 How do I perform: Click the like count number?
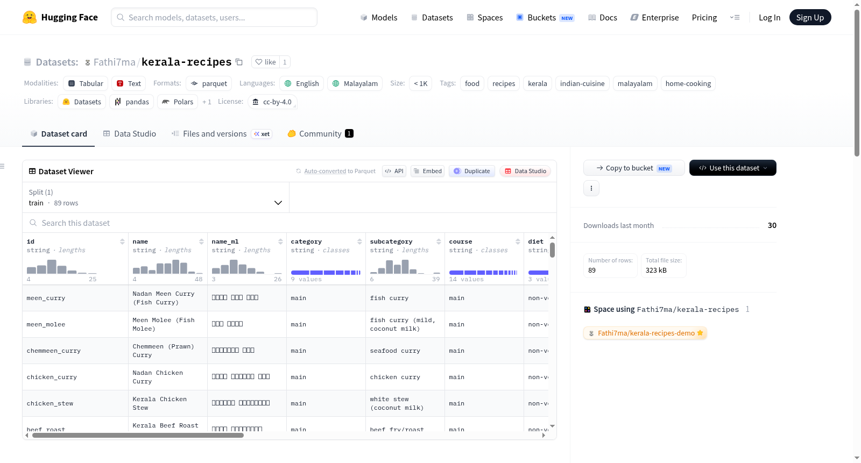coord(285,62)
